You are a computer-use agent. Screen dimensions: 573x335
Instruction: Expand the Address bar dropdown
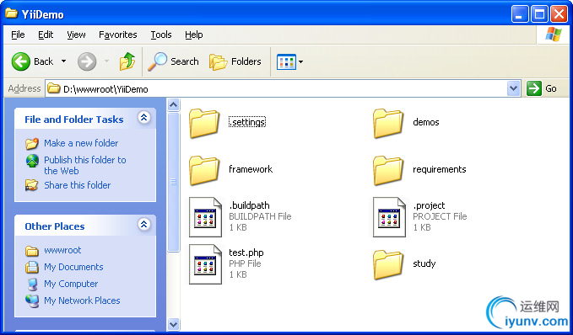(x=513, y=88)
